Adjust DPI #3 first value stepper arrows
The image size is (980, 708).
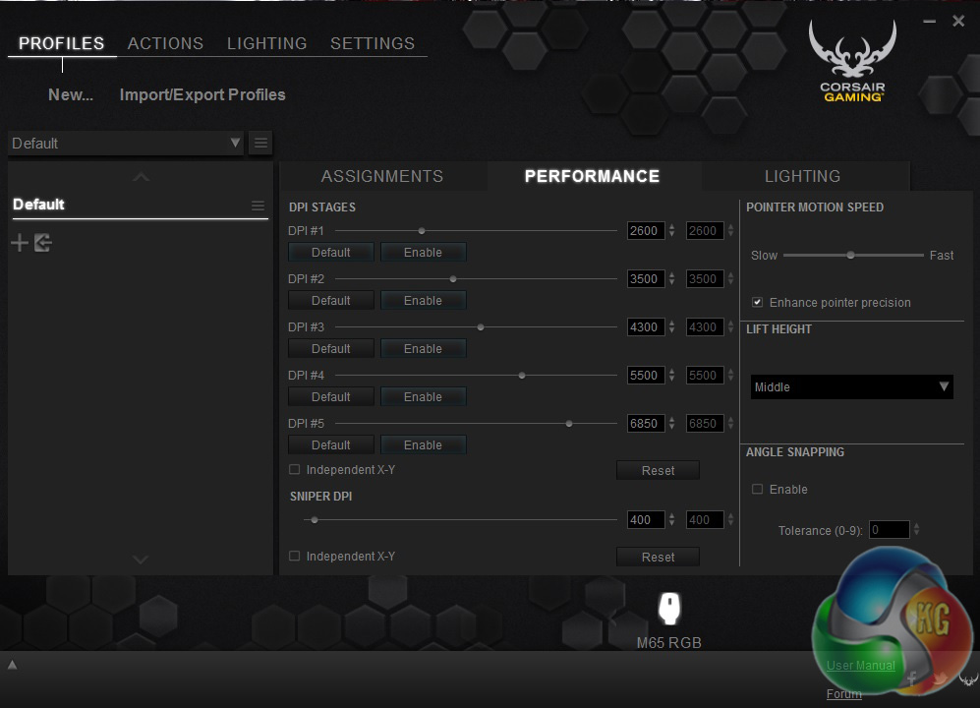(x=671, y=327)
